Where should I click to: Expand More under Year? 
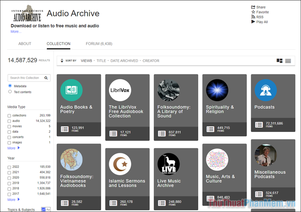(13, 200)
